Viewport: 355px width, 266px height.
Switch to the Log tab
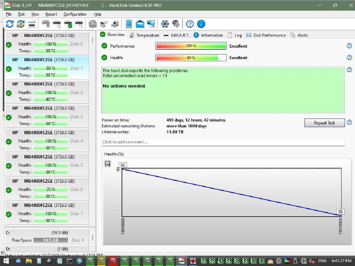click(x=235, y=35)
